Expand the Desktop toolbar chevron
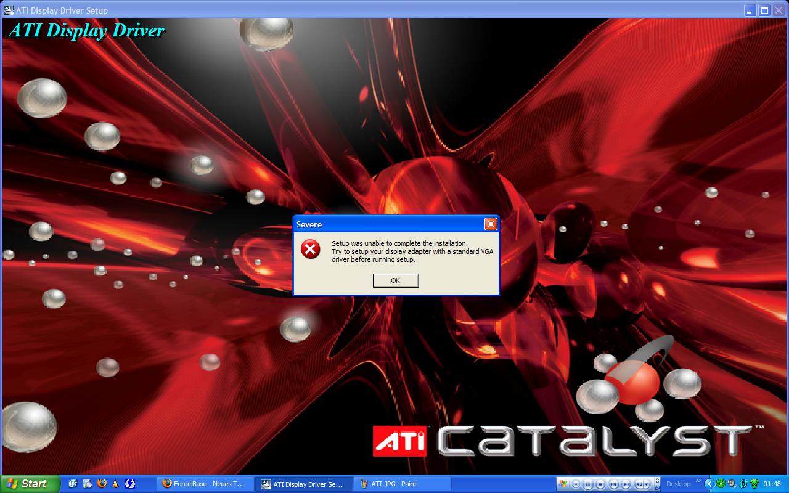Screen dimensions: 789x493 [698, 481]
